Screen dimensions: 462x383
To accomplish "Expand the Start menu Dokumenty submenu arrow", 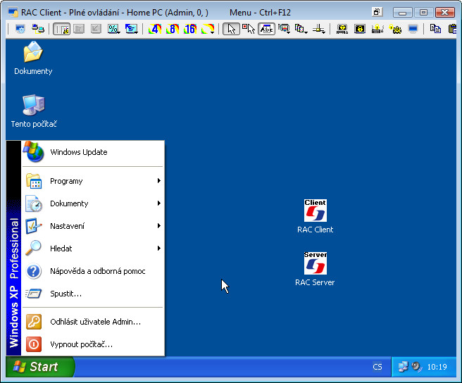I will 159,203.
